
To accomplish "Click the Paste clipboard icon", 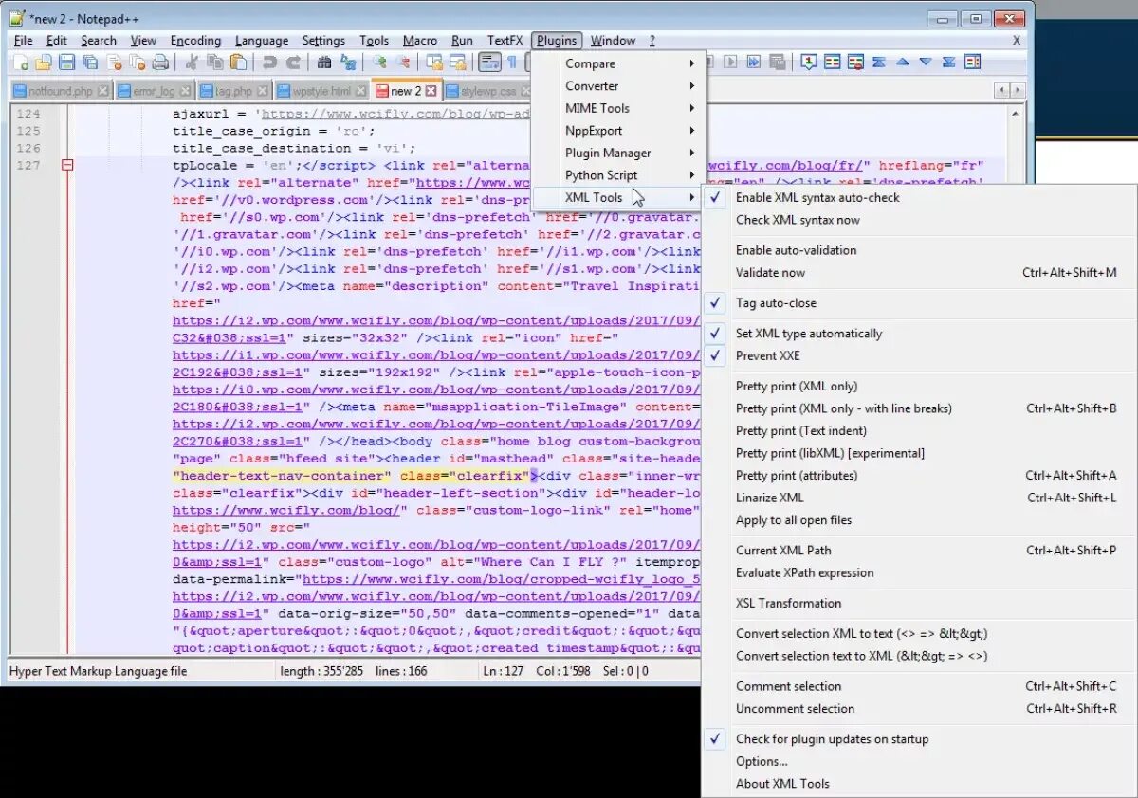I will (239, 63).
